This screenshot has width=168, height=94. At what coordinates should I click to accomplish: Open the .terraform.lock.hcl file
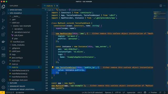pyautogui.click(x=22, y=32)
